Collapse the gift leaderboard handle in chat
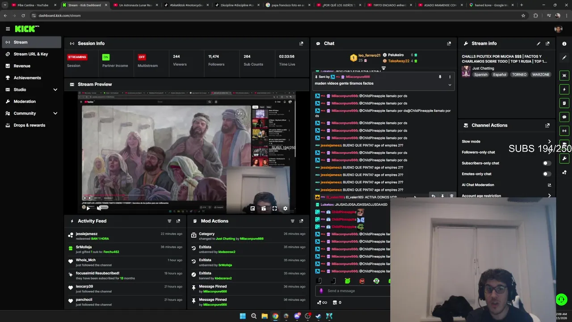This screenshot has width=572, height=322. (383, 68)
